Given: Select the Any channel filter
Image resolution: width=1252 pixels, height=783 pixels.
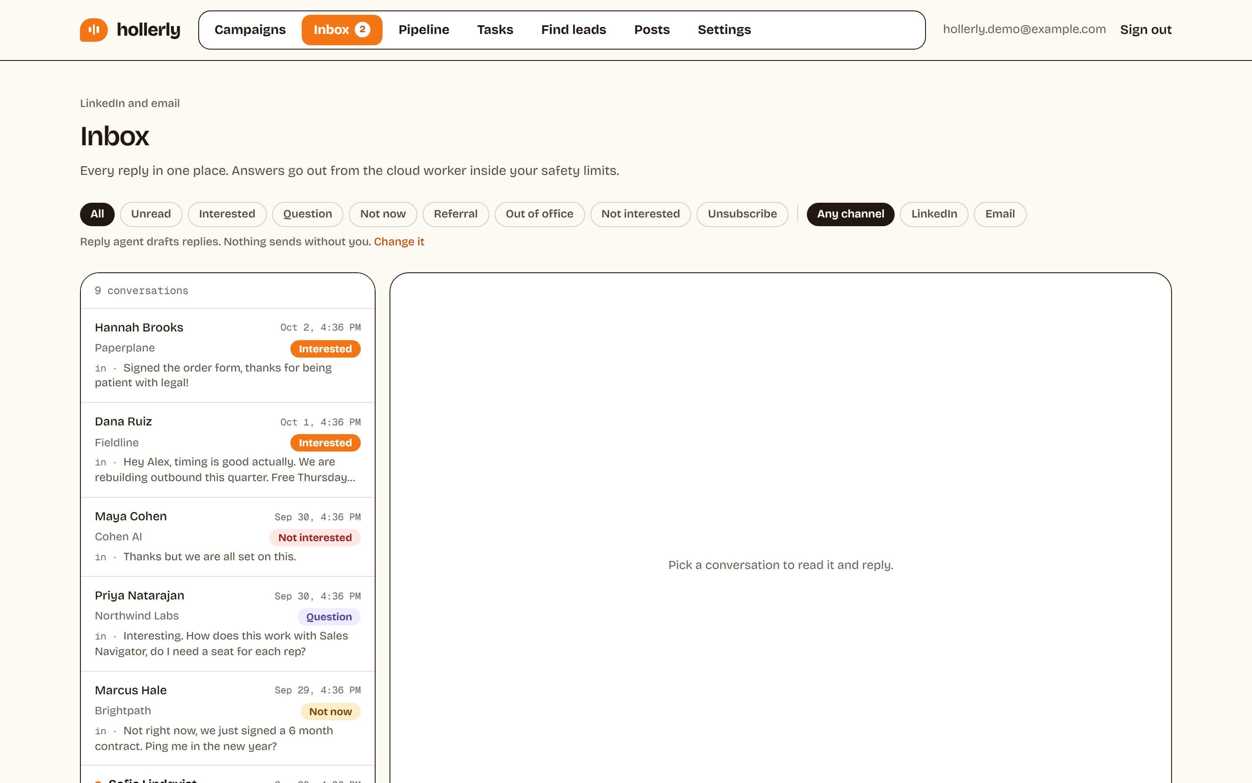Looking at the screenshot, I should click(850, 214).
